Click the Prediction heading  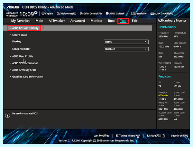(165, 77)
